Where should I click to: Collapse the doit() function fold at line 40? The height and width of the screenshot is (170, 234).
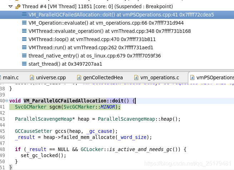[6, 101]
